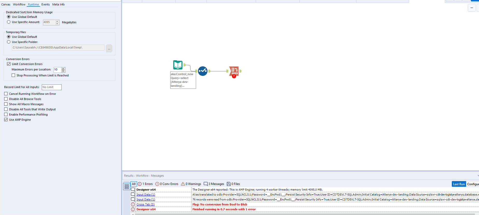This screenshot has height=215, width=479.
Task: Click the browse folder ellipsis button
Action: (109, 48)
